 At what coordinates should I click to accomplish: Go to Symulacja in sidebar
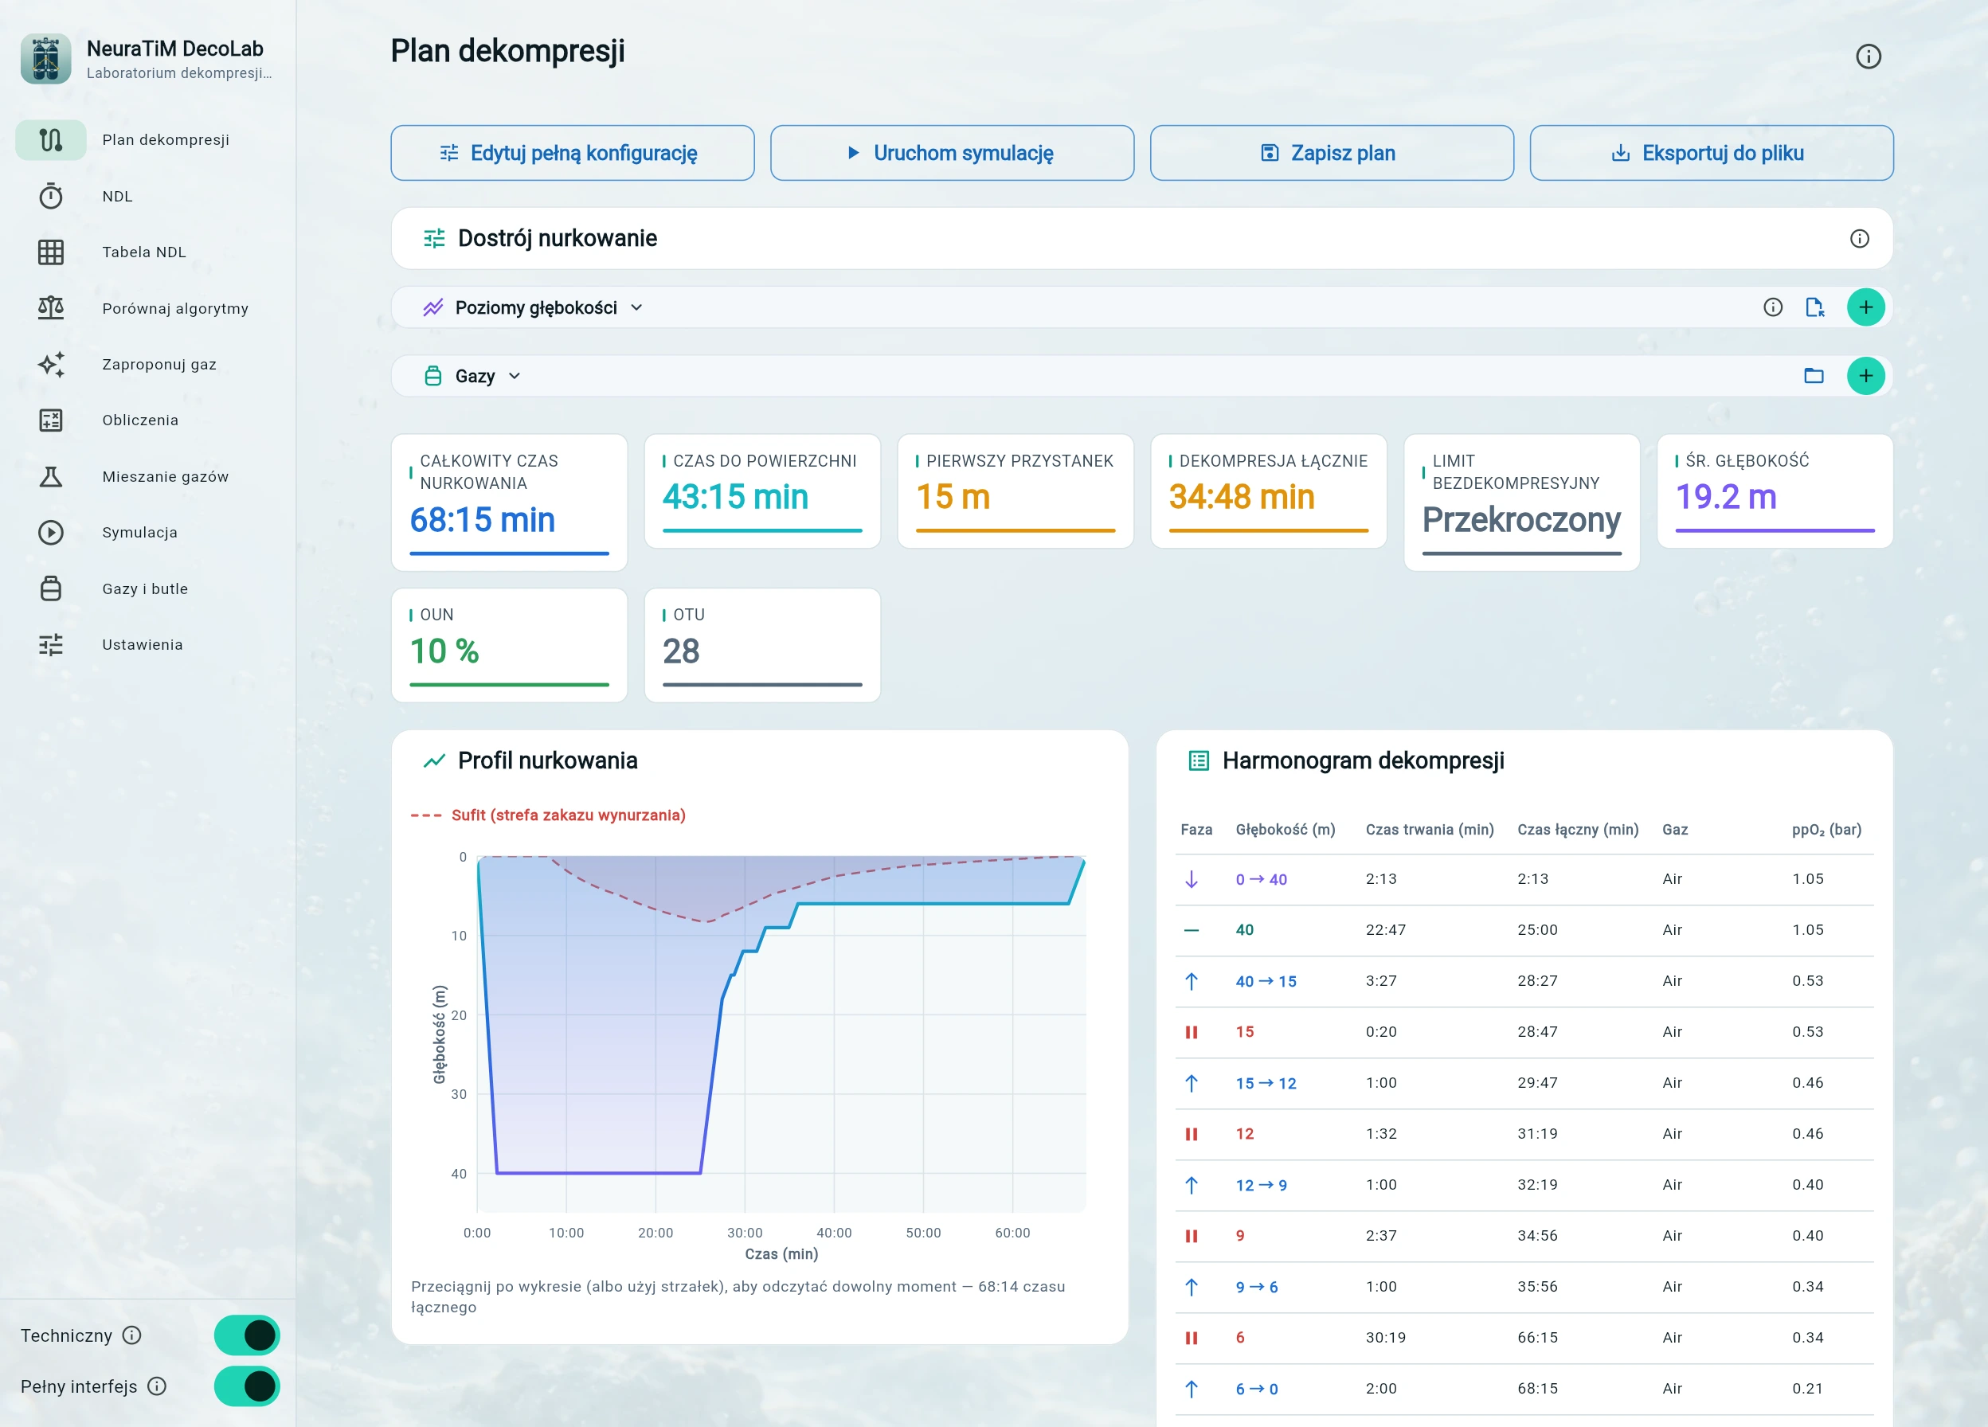139,532
